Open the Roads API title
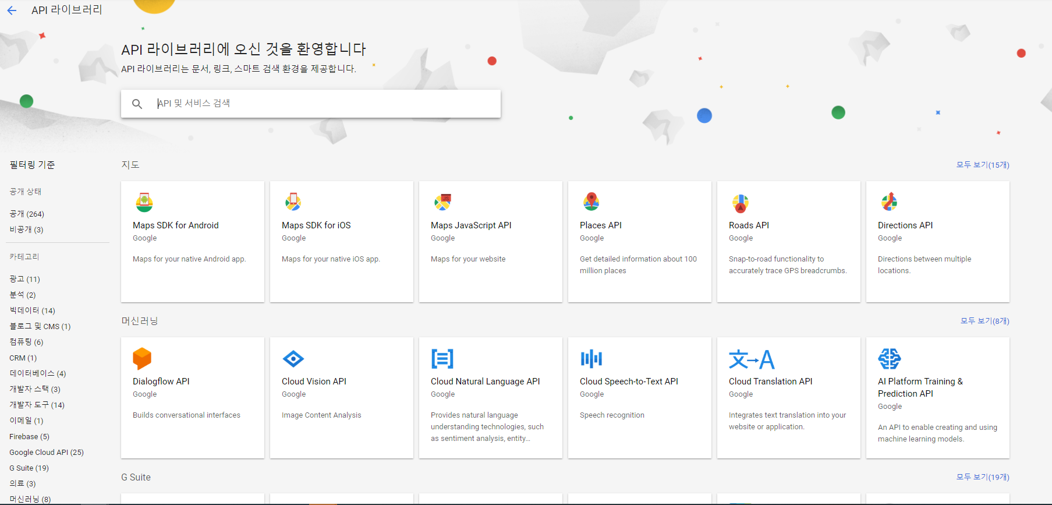Image resolution: width=1052 pixels, height=505 pixels. [749, 225]
